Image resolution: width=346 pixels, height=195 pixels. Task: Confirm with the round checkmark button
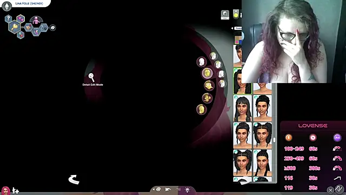[340, 189]
